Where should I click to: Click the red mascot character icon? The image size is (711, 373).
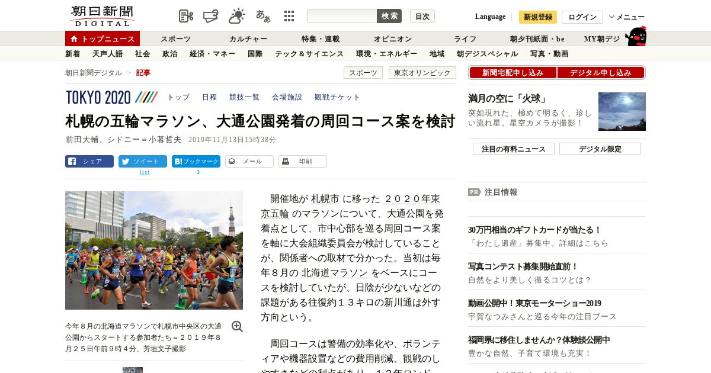click(636, 36)
